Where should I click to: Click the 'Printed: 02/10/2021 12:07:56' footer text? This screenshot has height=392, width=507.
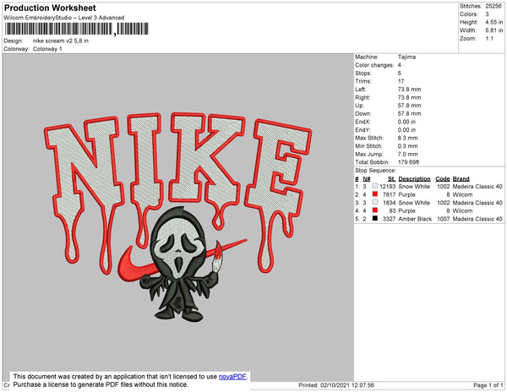pyautogui.click(x=336, y=385)
